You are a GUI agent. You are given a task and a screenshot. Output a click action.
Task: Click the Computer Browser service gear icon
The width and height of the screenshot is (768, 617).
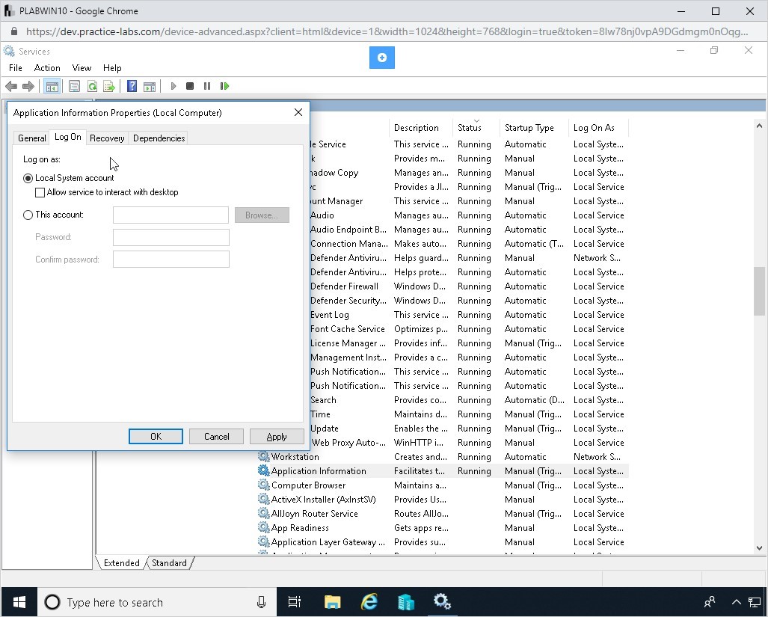(x=263, y=485)
